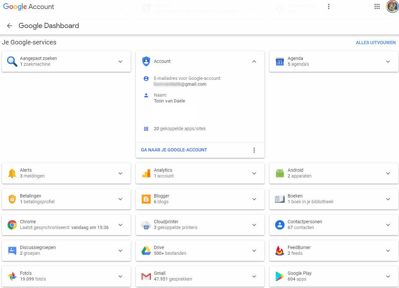Click the Blogger icon
Image resolution: width=399 pixels, height=288 pixels.
click(x=146, y=199)
